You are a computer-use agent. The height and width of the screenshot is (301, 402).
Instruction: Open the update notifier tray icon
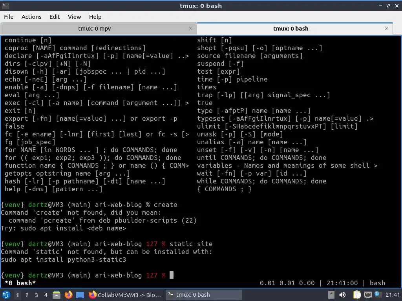click(x=377, y=294)
